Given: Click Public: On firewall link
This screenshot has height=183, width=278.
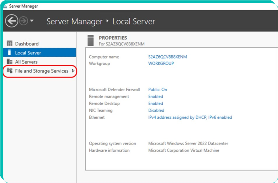Looking at the screenshot, I should pos(158,89).
